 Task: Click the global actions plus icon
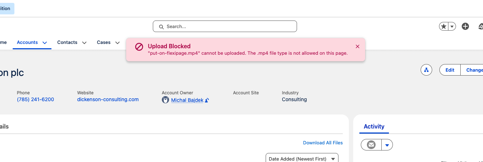click(465, 26)
